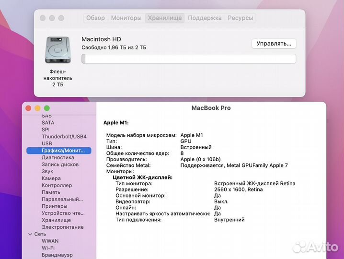Screen dimensions: 344x259
Task: Select Память in the sidebar
Action: coord(51,192)
